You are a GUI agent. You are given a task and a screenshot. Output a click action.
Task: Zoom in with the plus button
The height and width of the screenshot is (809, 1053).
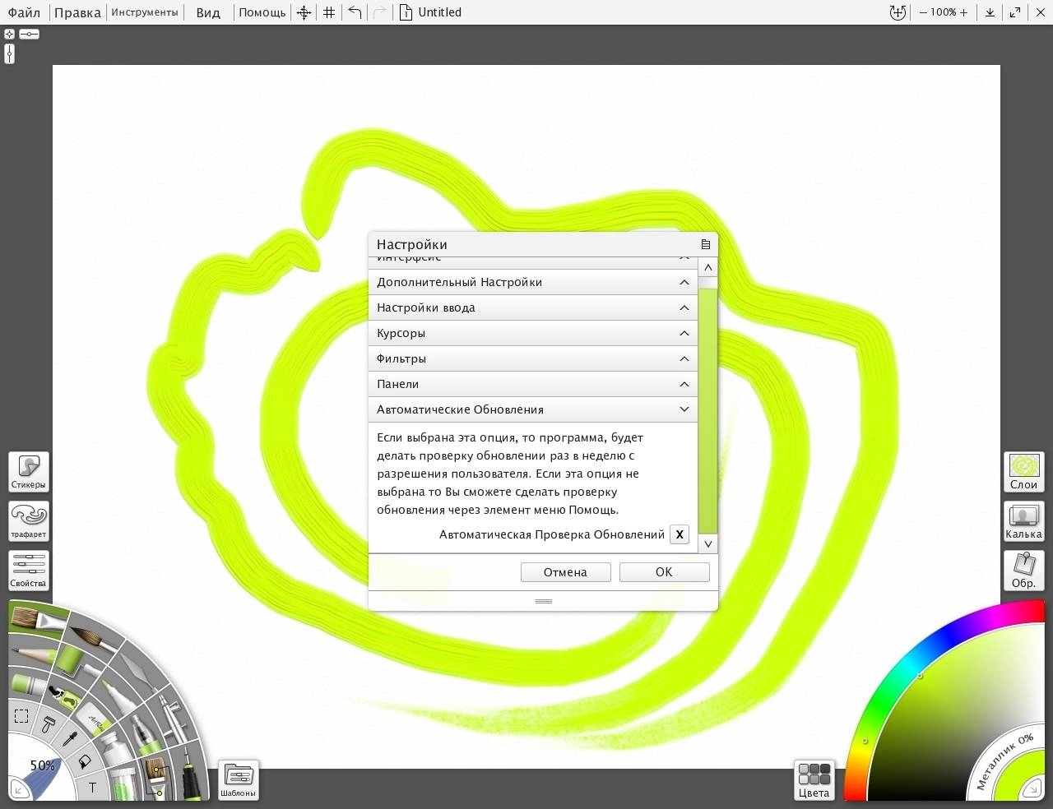click(x=963, y=12)
